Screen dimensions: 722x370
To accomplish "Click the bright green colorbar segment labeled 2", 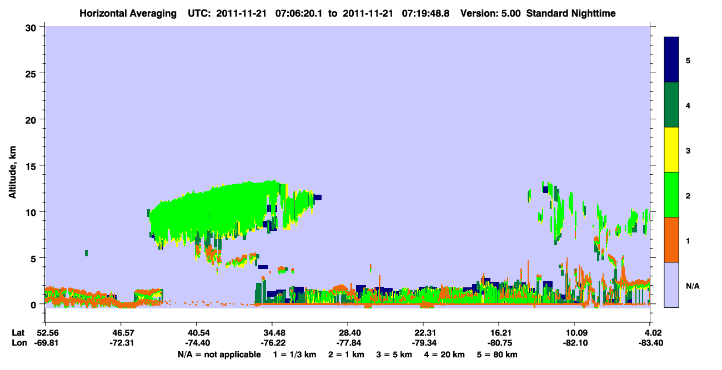I will point(671,195).
